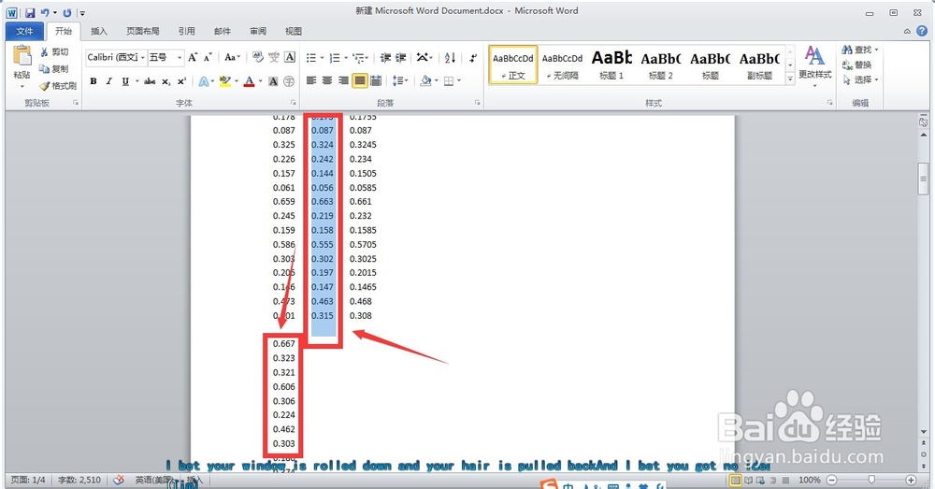Click the Copy (复制) button
The height and width of the screenshot is (489, 935).
(53, 68)
